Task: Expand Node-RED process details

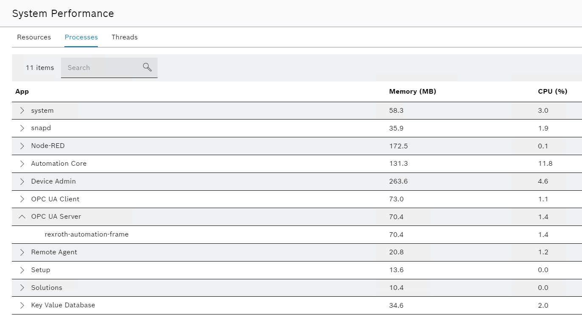Action: [x=22, y=146]
